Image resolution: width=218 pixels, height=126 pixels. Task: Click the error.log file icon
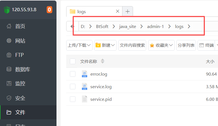click(x=84, y=74)
